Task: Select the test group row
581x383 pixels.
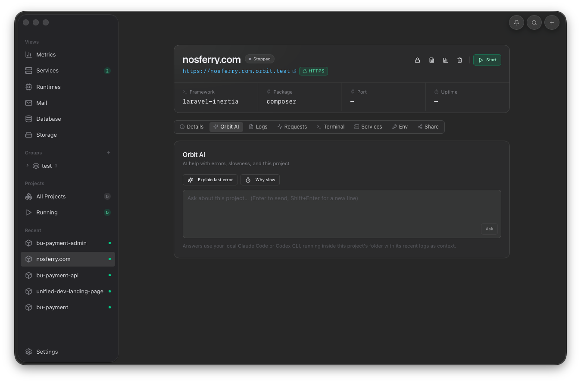Action: click(x=68, y=166)
